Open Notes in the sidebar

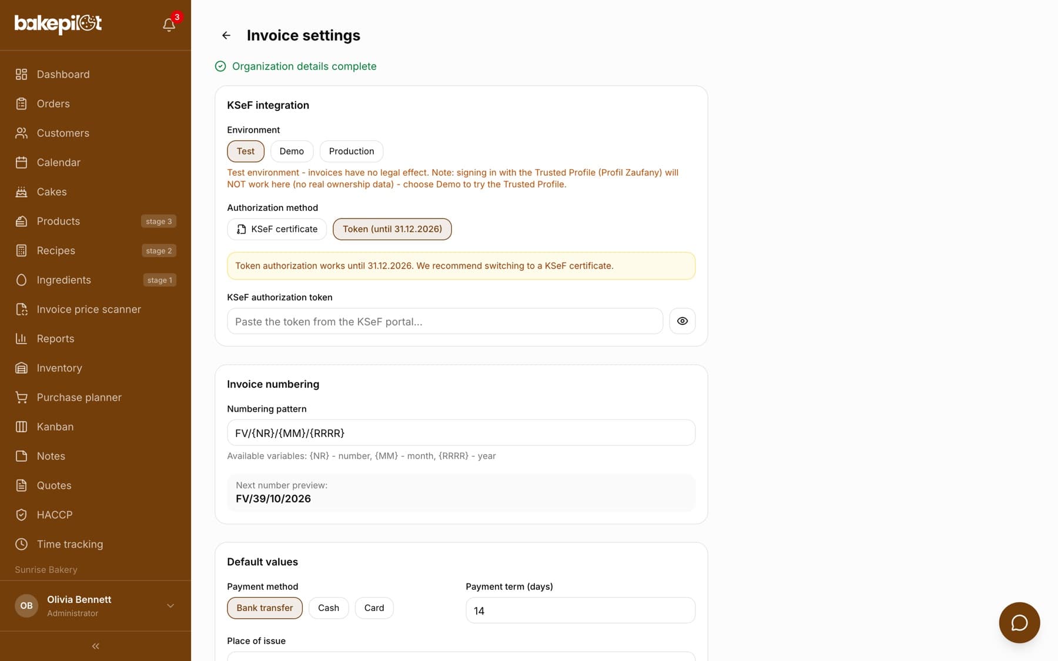click(95, 456)
